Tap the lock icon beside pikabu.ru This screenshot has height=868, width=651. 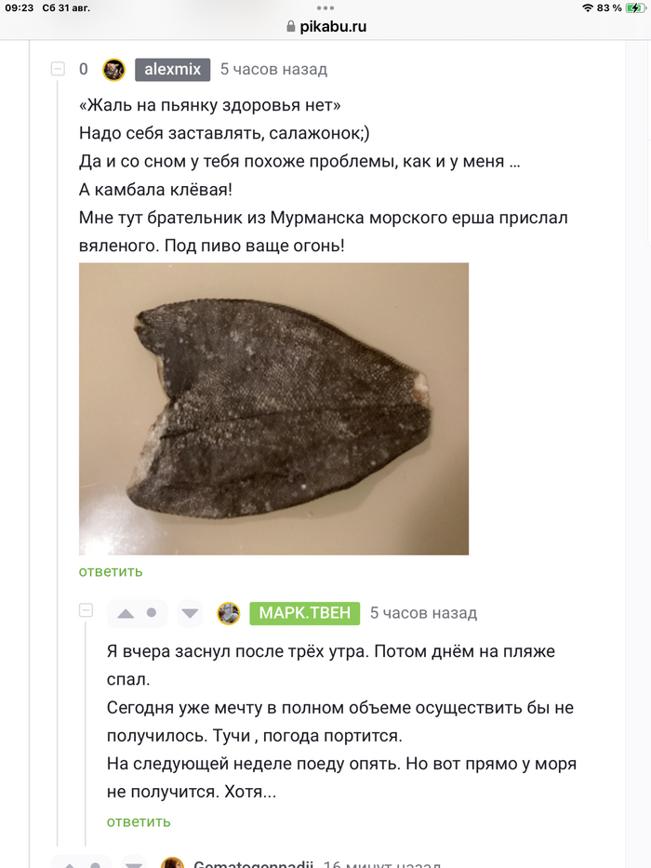pyautogui.click(x=291, y=27)
